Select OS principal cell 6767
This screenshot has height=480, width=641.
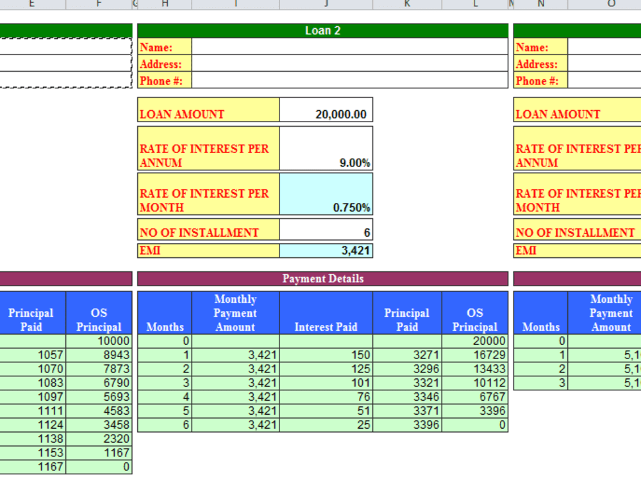pos(475,397)
